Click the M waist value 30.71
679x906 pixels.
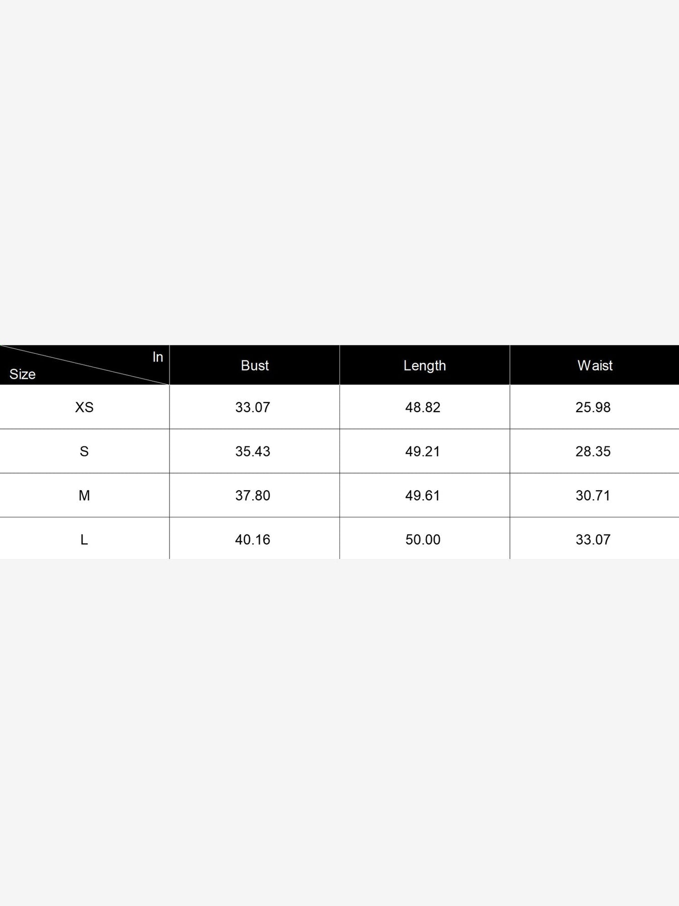[x=593, y=496]
